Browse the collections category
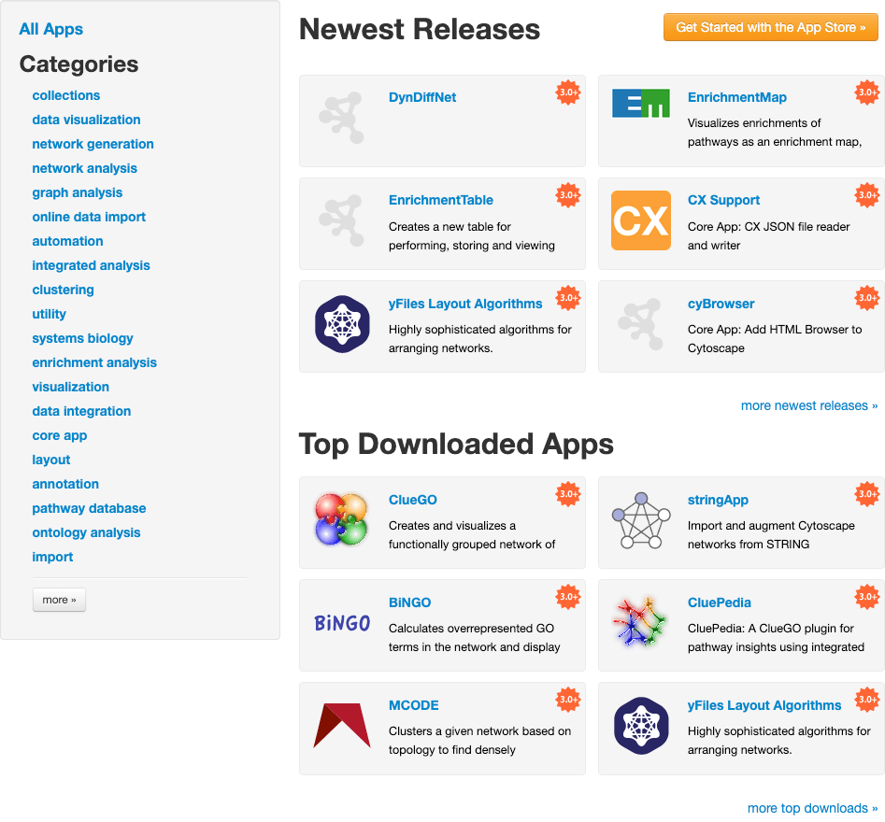885x822 pixels. (66, 95)
